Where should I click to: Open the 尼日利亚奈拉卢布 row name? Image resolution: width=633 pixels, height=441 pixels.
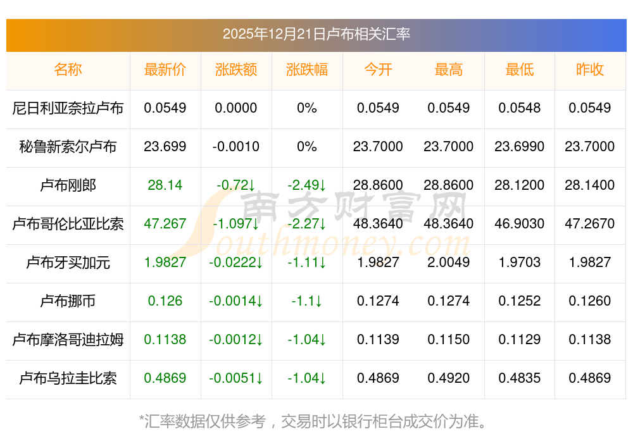coord(68,108)
